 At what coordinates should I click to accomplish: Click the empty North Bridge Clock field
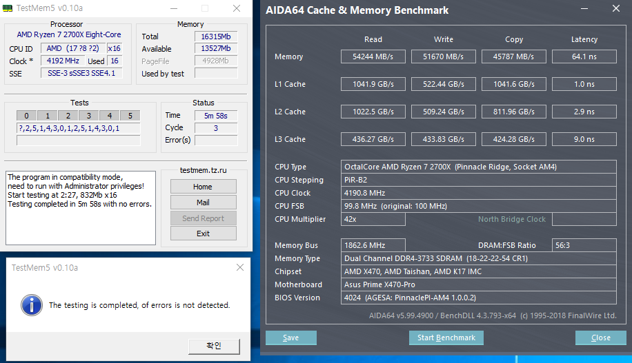584,219
